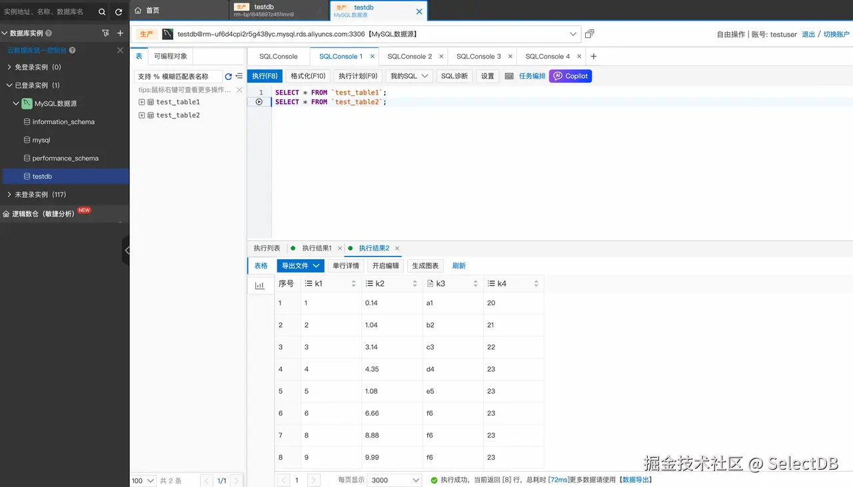Expand the 免登录实例 (0) group
The width and height of the screenshot is (853, 487).
(9, 67)
